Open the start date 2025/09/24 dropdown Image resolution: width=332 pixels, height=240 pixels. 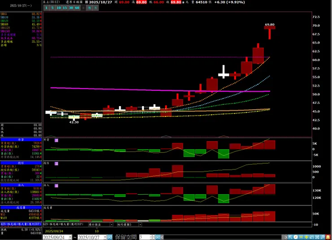tap(70, 237)
